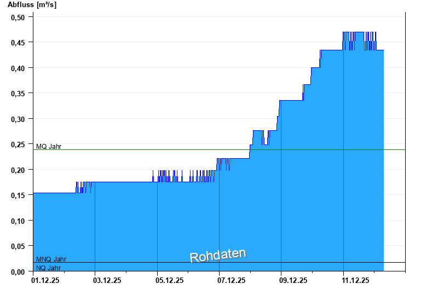Viewport: 438px width, 301px height.
Task: Click the 0,25 y-axis value
Action: (18, 144)
